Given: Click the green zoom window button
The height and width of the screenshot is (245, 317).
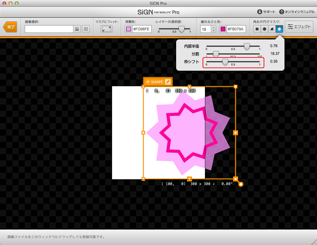Looking at the screenshot, I should pyautogui.click(x=17, y=3).
